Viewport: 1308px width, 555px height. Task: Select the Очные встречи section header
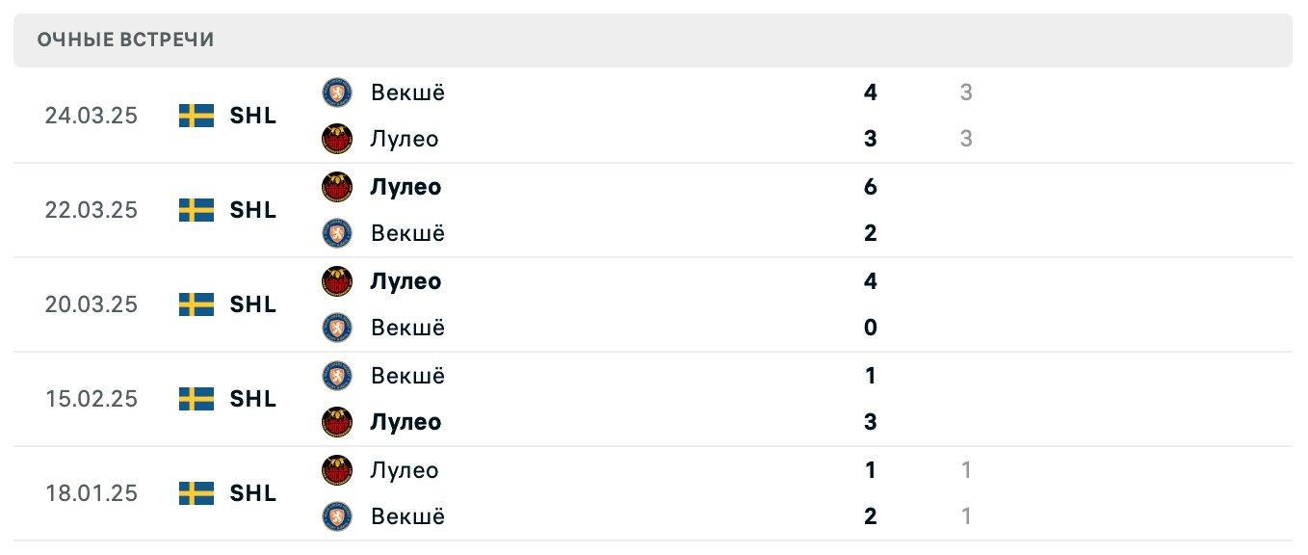click(126, 40)
